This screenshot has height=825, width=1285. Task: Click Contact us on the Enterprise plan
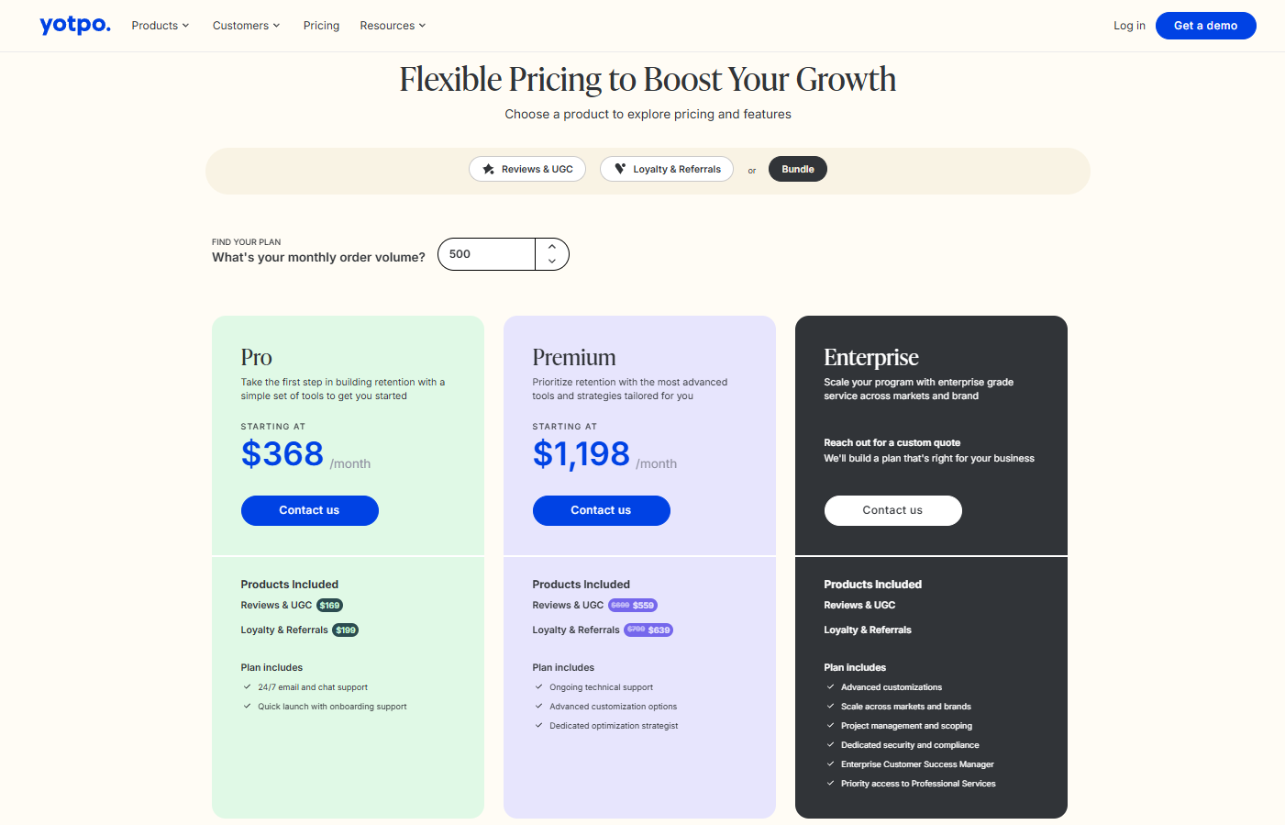click(x=892, y=510)
